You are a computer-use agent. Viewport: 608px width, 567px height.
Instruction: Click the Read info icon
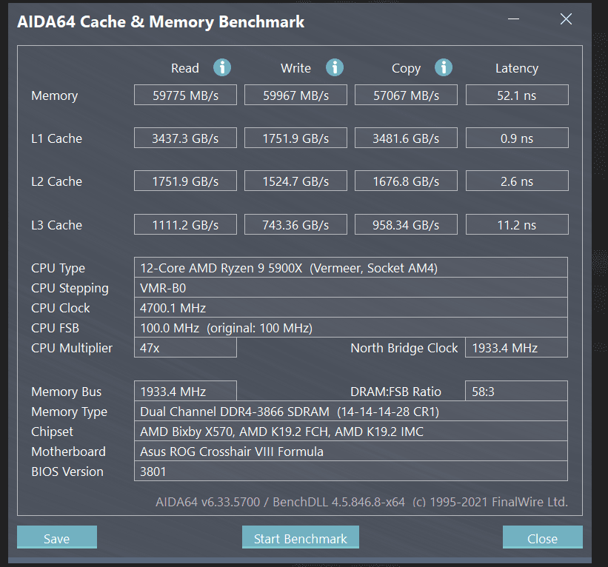[x=222, y=67]
